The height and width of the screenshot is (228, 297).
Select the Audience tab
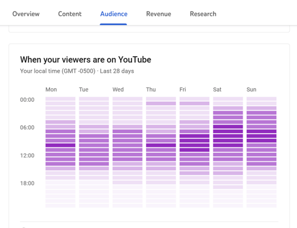[x=114, y=14]
